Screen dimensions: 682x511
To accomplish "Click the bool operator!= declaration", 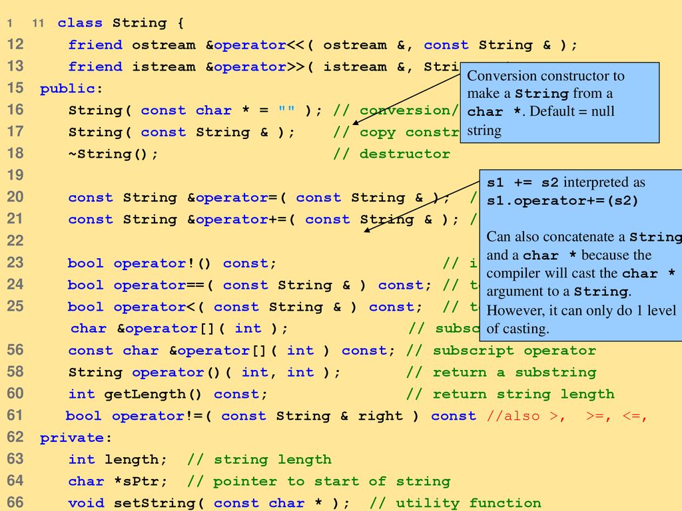I will [270, 416].
